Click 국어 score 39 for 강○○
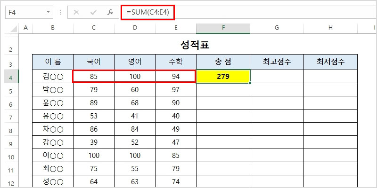 pos(94,142)
